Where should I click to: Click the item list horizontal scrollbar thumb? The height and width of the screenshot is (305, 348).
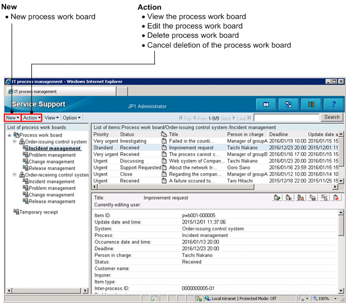coord(176,187)
